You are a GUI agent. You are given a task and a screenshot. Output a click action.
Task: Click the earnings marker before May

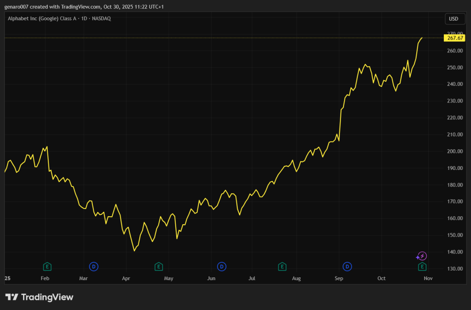point(159,266)
